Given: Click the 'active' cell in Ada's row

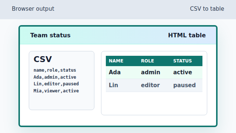Looking at the screenshot, I should (x=186, y=72).
